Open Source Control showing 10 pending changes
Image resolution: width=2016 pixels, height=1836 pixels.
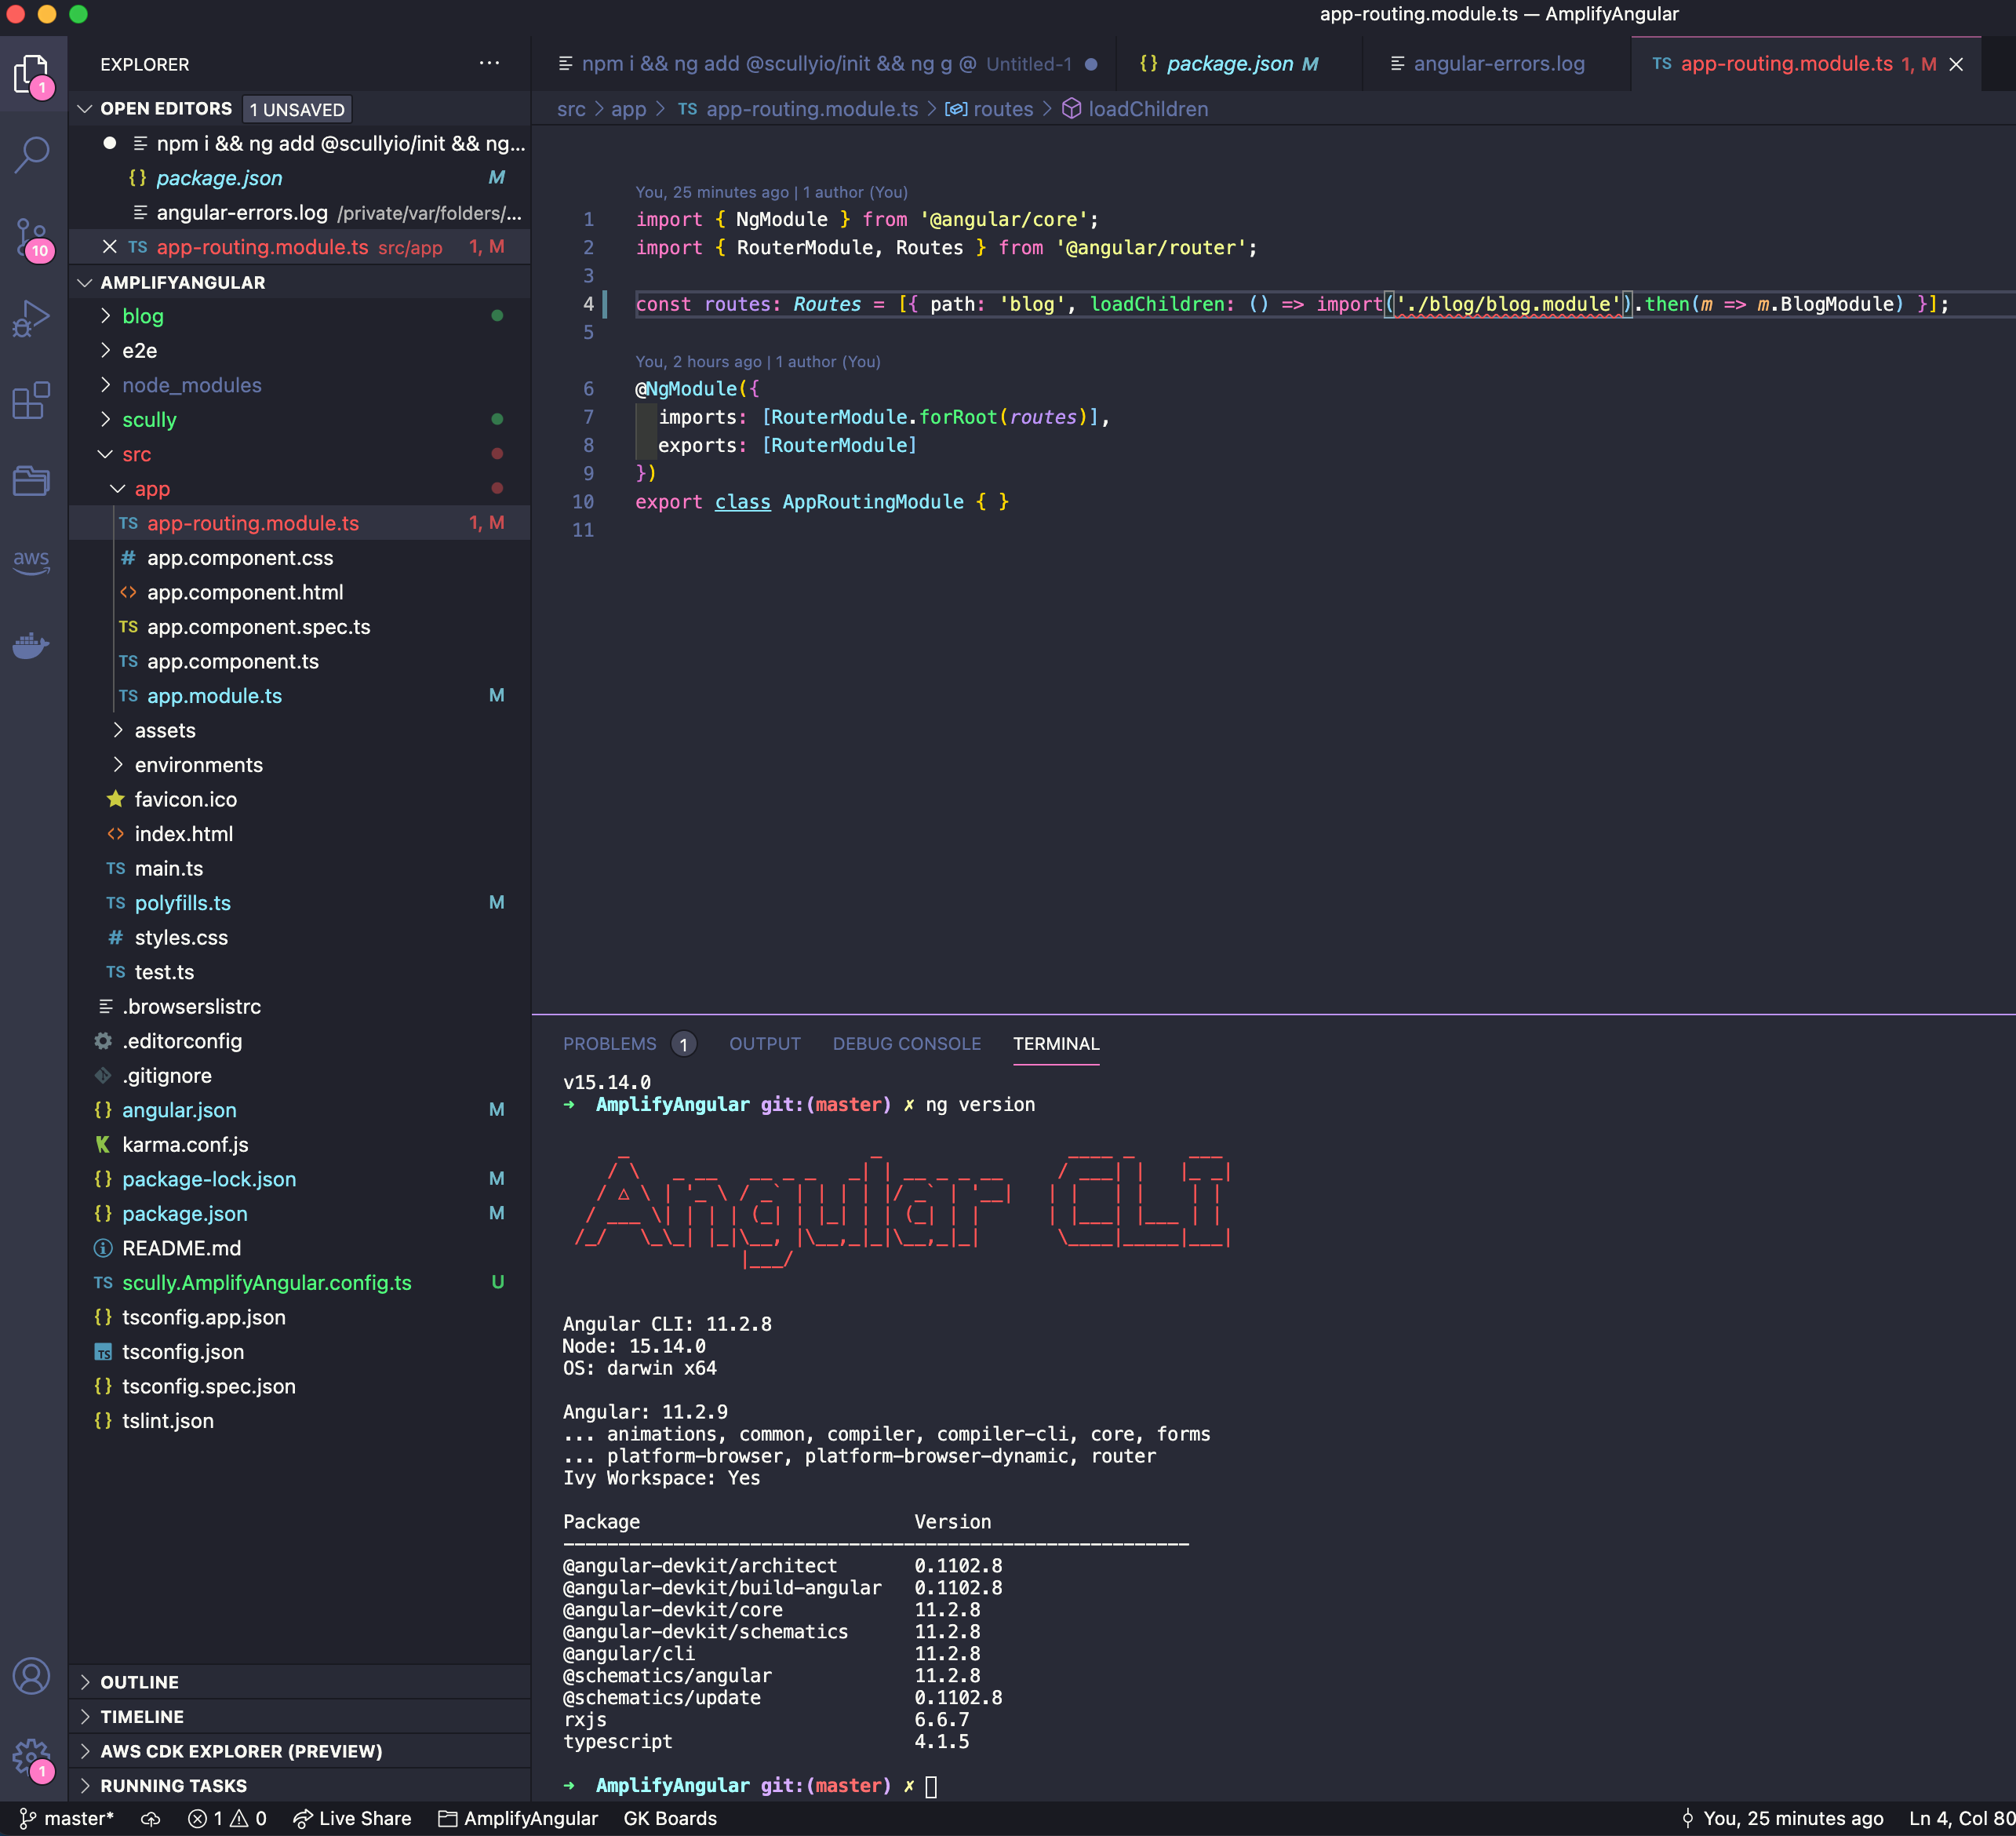pyautogui.click(x=32, y=238)
